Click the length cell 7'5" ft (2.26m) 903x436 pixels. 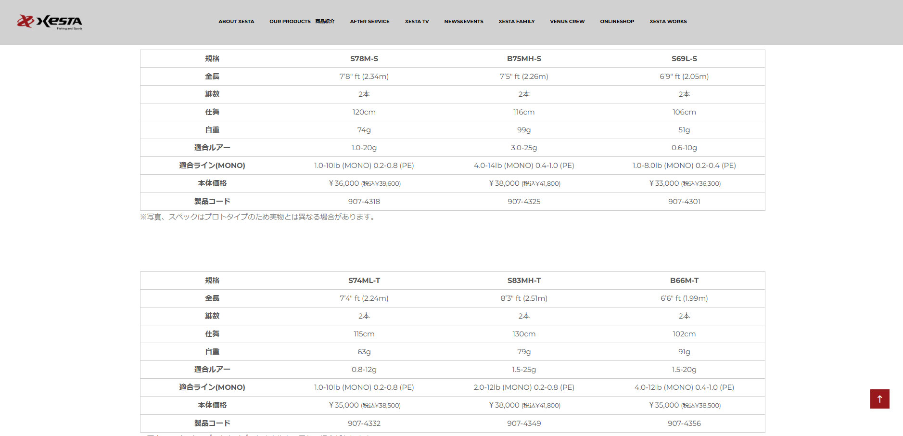(x=524, y=77)
